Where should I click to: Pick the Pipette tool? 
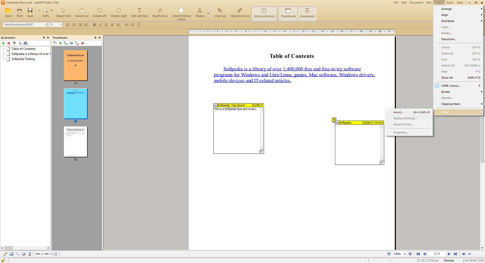click(160, 13)
